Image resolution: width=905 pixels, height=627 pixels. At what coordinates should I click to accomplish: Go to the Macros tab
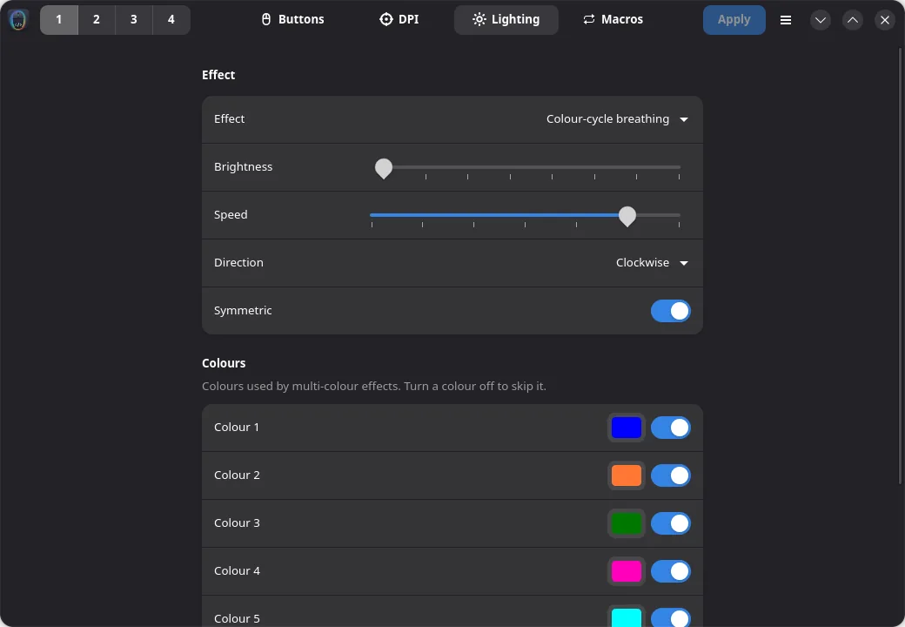613,20
